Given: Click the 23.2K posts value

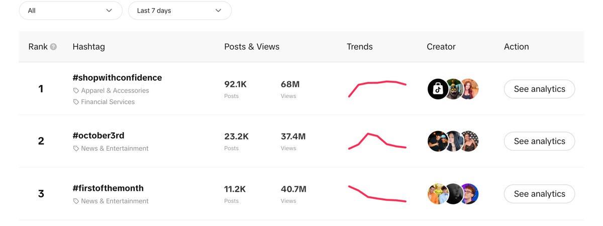Looking at the screenshot, I should (237, 136).
